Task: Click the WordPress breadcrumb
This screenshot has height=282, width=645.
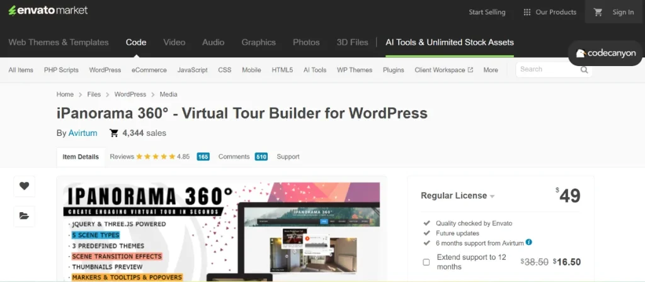Action: (x=130, y=94)
